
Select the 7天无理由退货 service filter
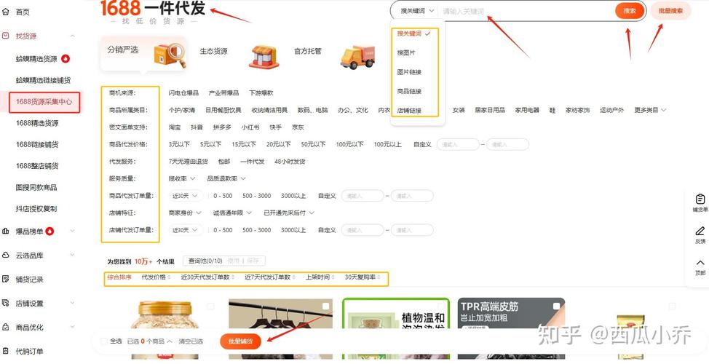(x=188, y=162)
